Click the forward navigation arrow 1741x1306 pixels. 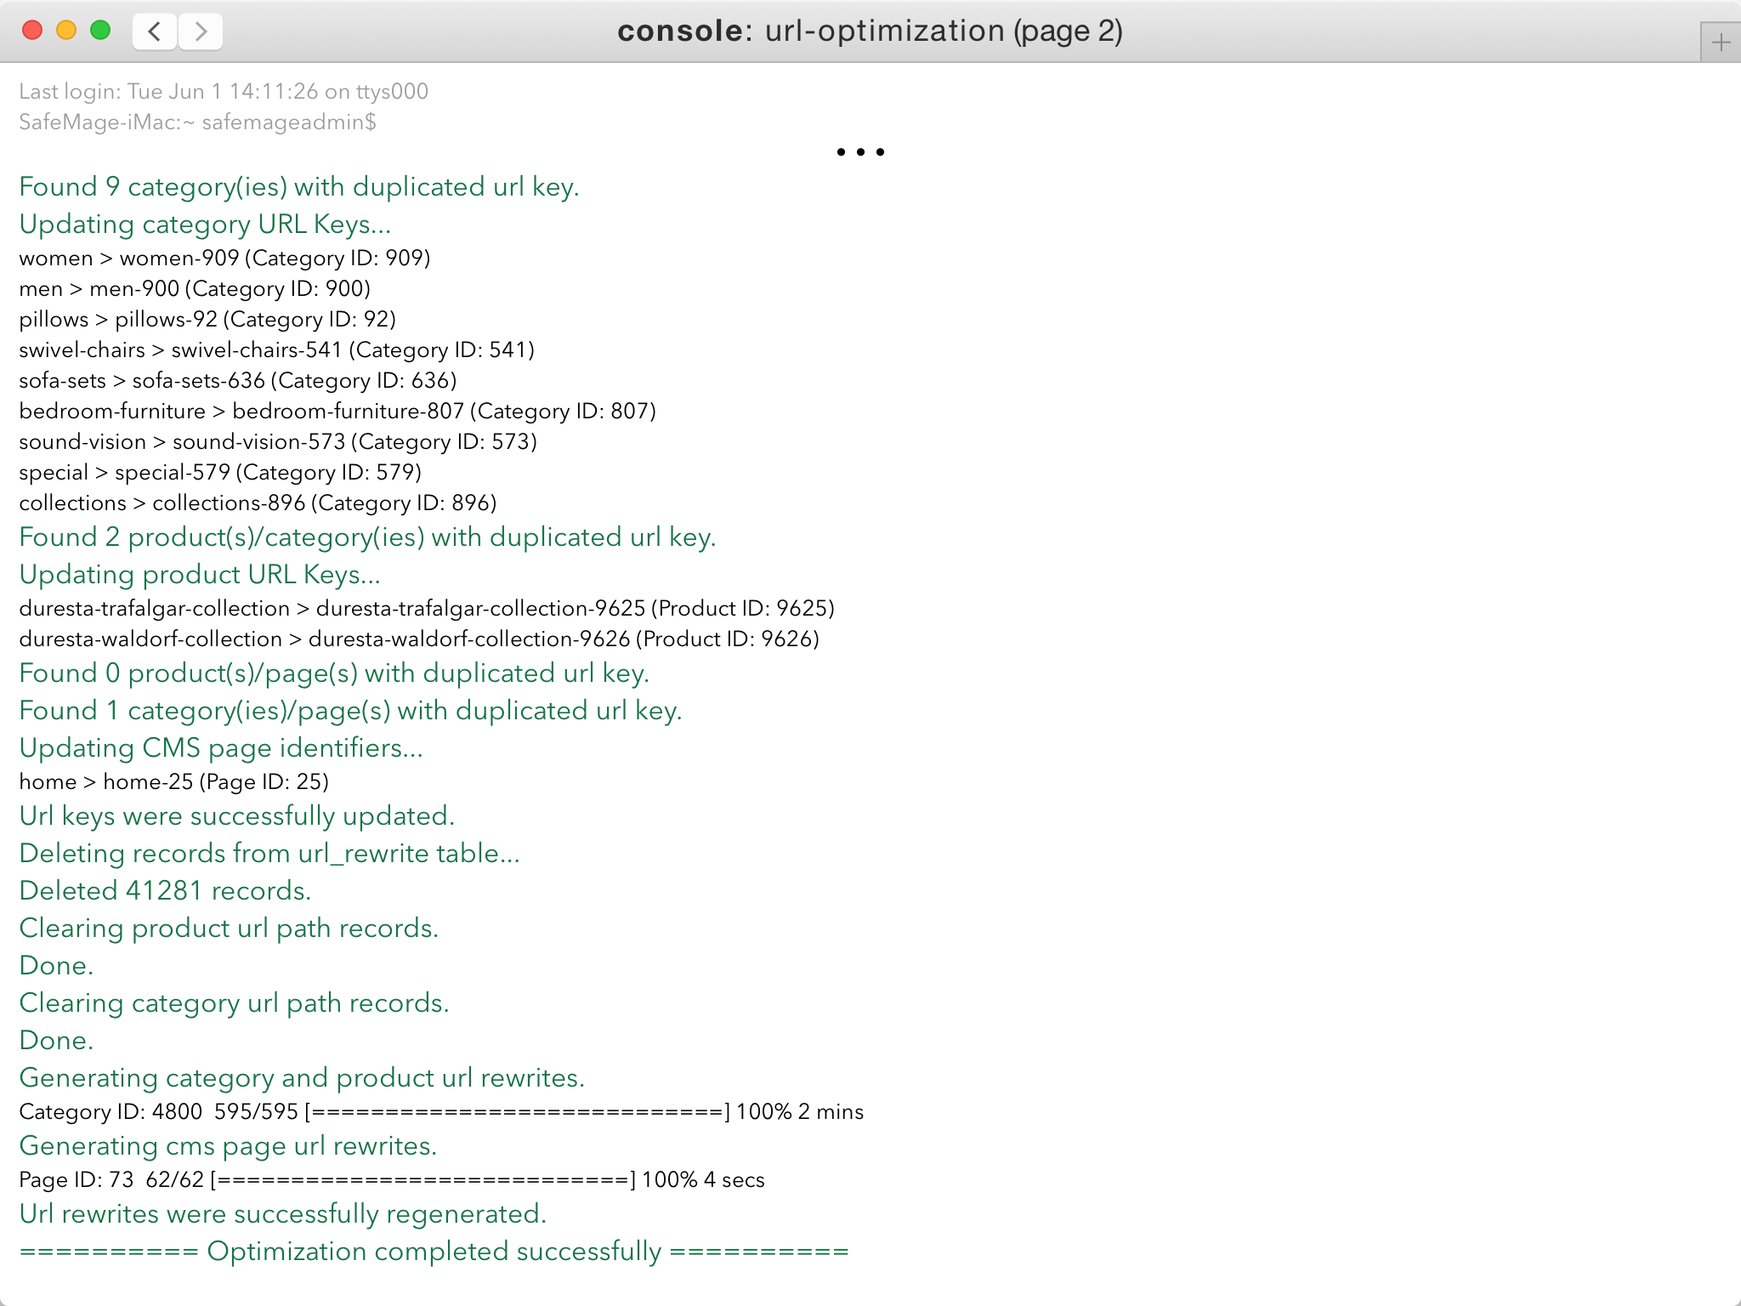click(201, 31)
